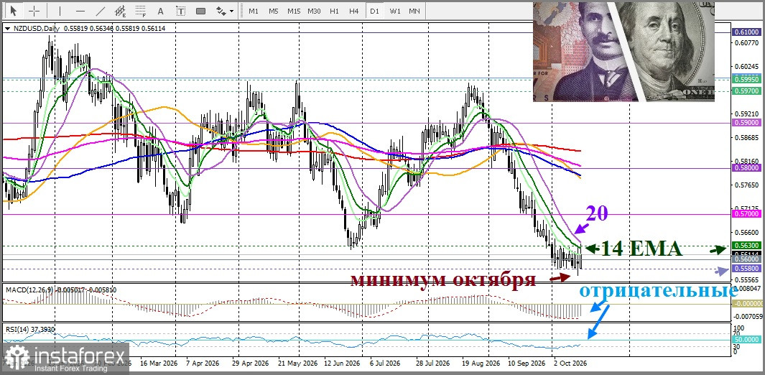This screenshot has height=375, width=765.
Task: Select the text label tool
Action: pyautogui.click(x=180, y=10)
